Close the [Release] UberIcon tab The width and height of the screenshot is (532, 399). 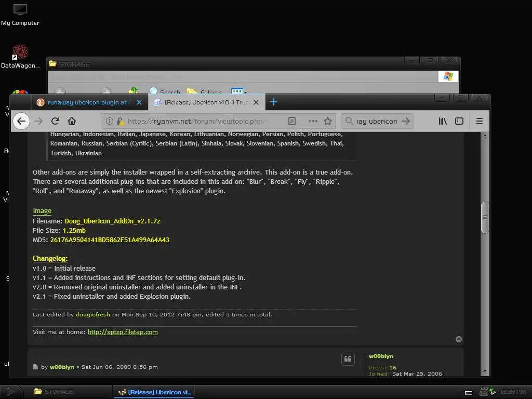tap(256, 102)
